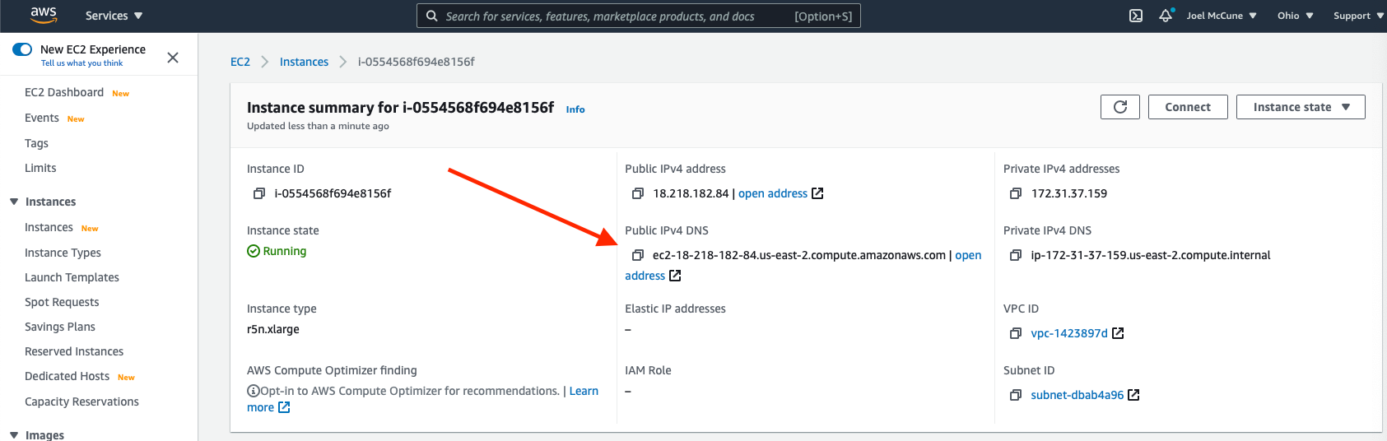Click the r5n.xlarge instance type text
Image resolution: width=1387 pixels, height=441 pixels.
[x=273, y=329]
